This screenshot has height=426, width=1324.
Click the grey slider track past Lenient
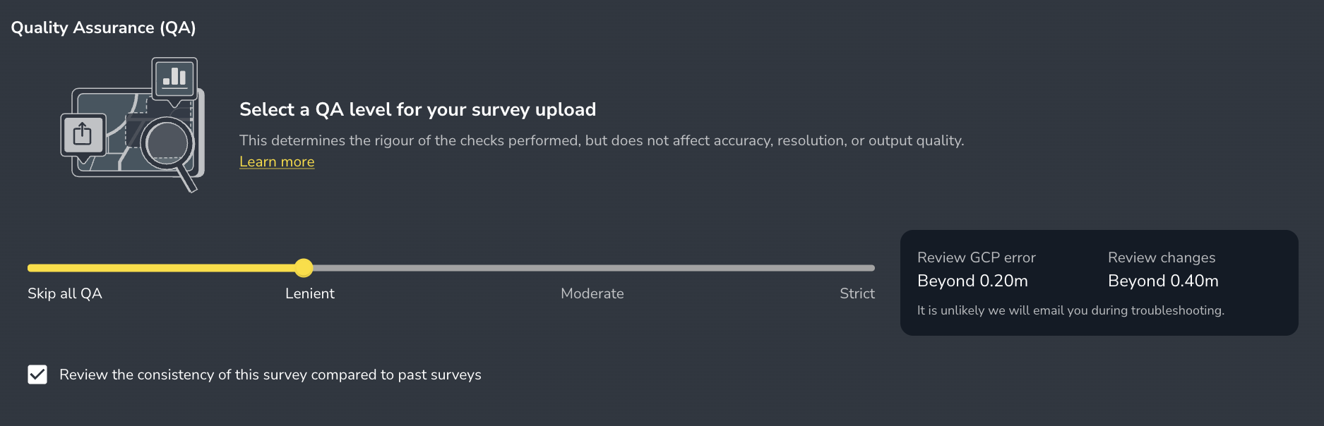tap(593, 268)
